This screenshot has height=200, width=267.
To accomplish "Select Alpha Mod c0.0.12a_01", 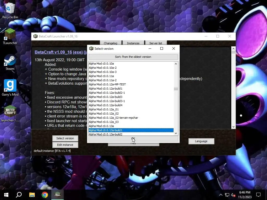I will coord(131,109).
